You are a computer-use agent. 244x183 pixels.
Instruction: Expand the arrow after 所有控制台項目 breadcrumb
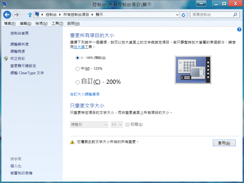92,15
